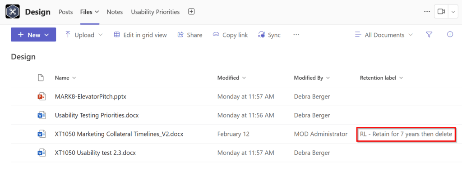This screenshot has height=185, width=462.
Task: Add a new tab with plus icon
Action: (x=191, y=12)
